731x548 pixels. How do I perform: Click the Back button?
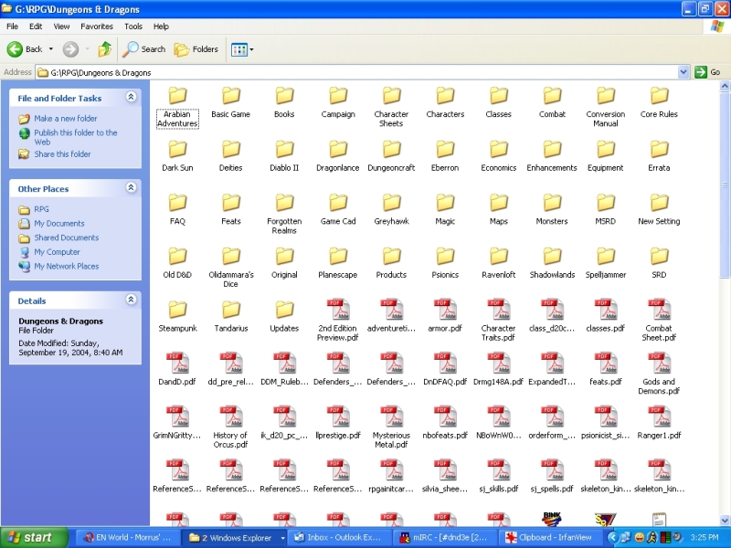point(25,49)
